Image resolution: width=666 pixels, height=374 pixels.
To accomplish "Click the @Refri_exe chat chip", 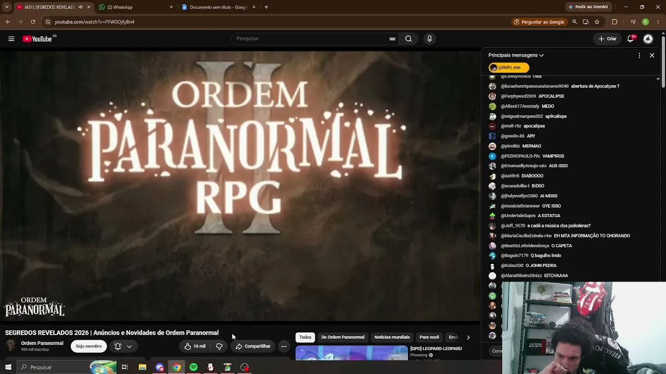I will (509, 68).
